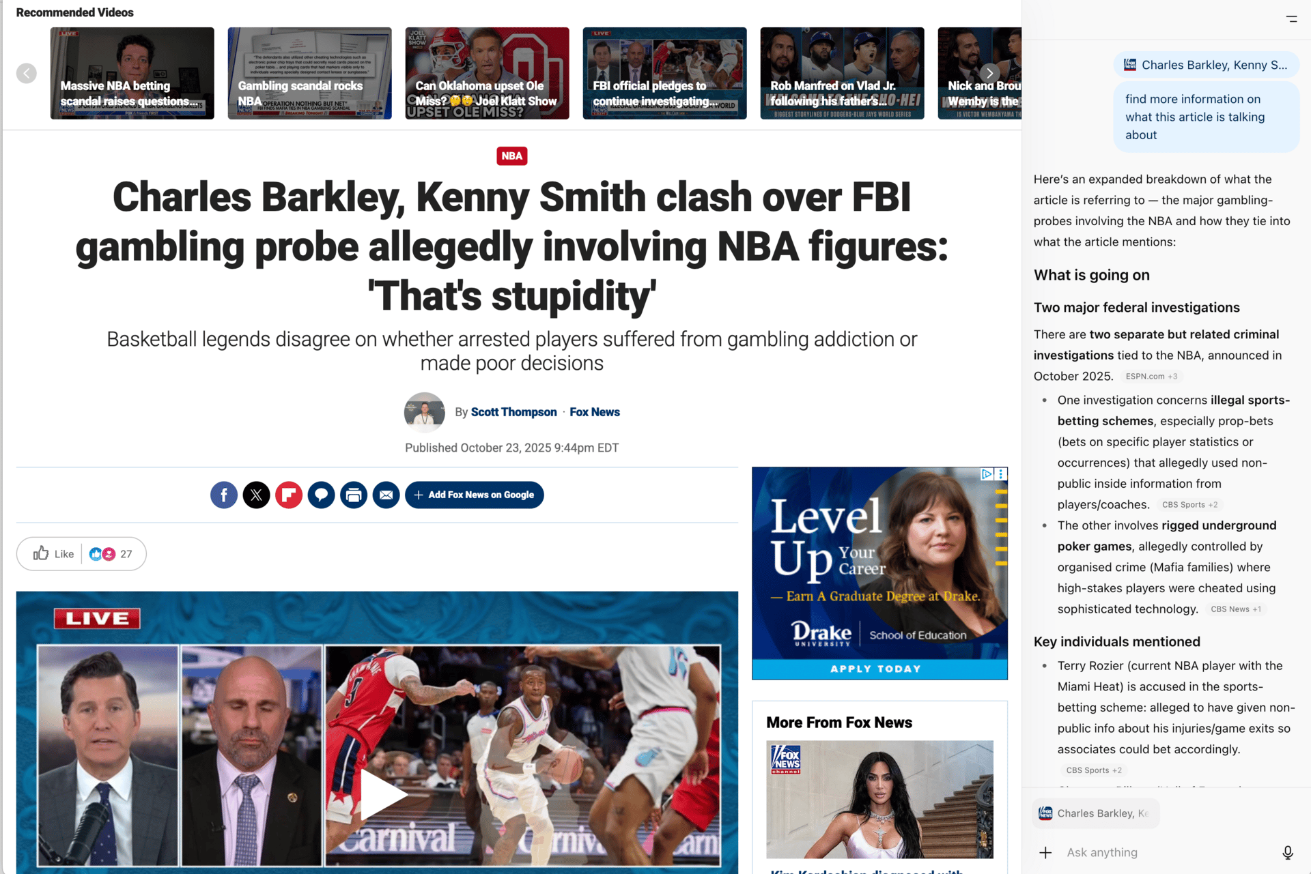
Task: Click the Ask anything input field
Action: pos(1168,852)
